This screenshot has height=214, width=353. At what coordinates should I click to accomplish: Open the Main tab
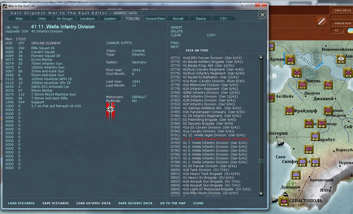click(19, 18)
